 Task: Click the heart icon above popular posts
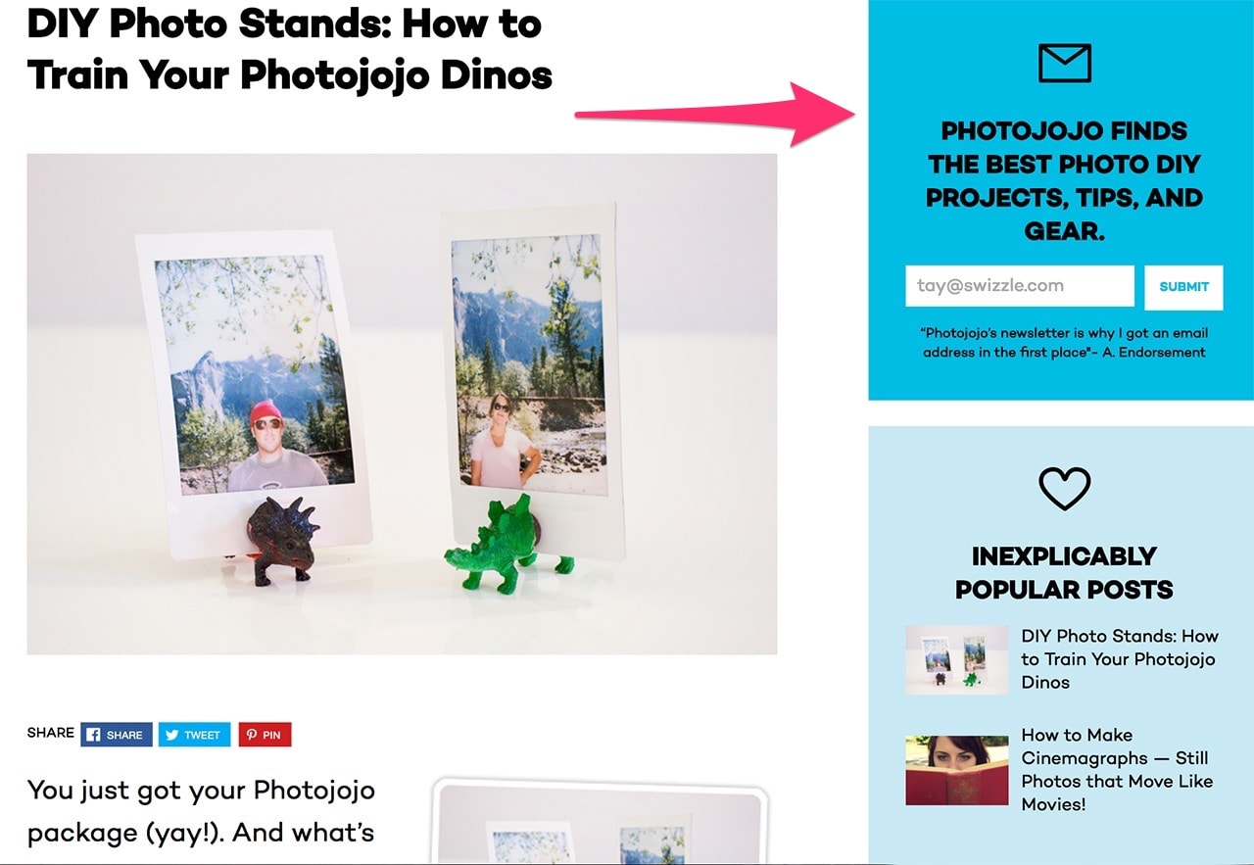click(1064, 488)
